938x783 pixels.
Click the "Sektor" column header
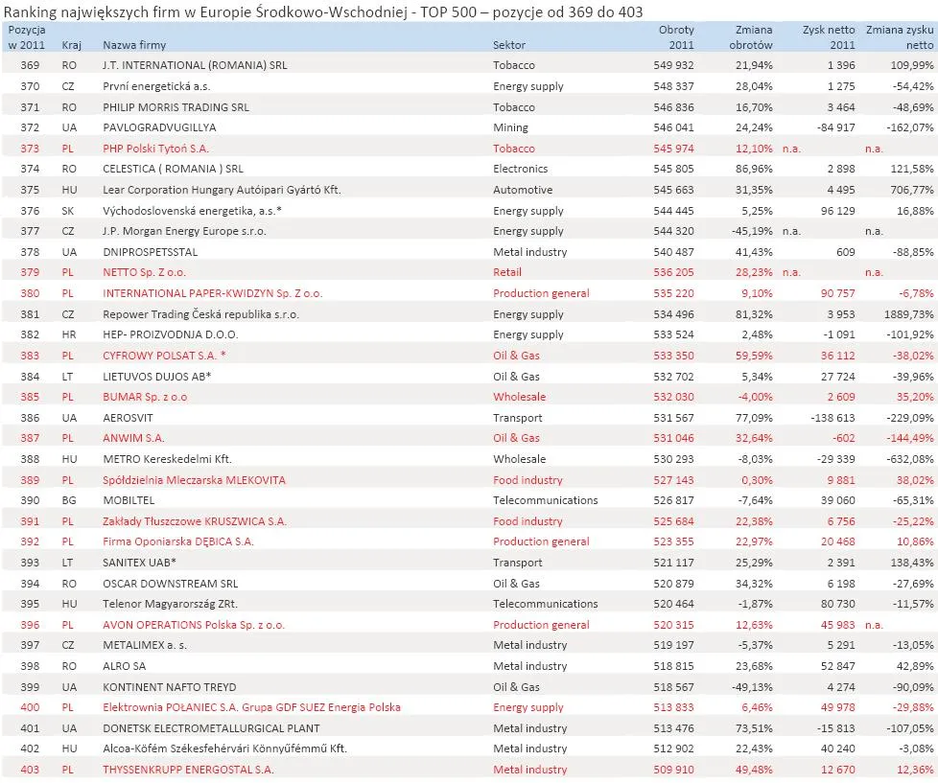click(x=508, y=44)
